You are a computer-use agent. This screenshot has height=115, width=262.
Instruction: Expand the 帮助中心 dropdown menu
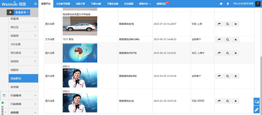coord(145,4)
